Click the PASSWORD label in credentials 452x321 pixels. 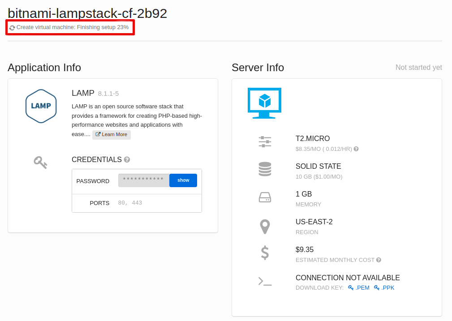93,181
